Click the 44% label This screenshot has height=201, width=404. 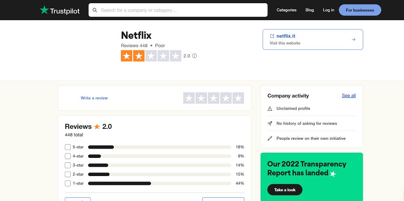point(240,183)
